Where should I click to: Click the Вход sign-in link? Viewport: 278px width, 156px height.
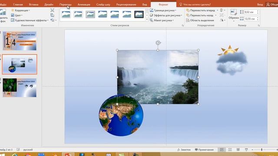pyautogui.click(x=260, y=5)
